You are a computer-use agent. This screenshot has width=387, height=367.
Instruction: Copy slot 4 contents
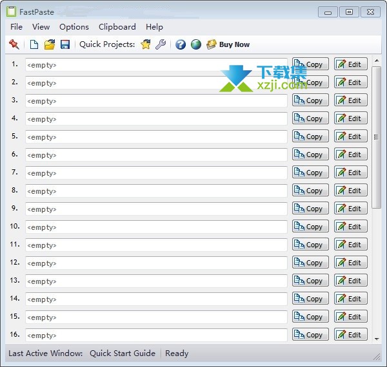click(x=310, y=118)
